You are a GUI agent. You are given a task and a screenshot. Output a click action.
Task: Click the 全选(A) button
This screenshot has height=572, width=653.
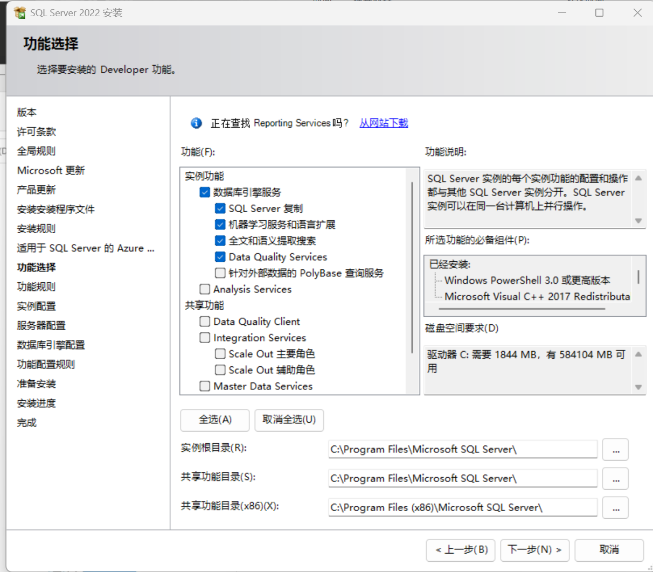point(215,420)
